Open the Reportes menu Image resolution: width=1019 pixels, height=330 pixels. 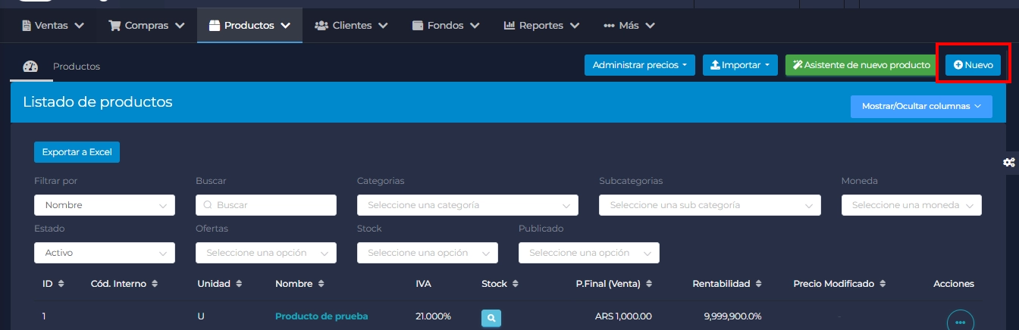coord(541,25)
